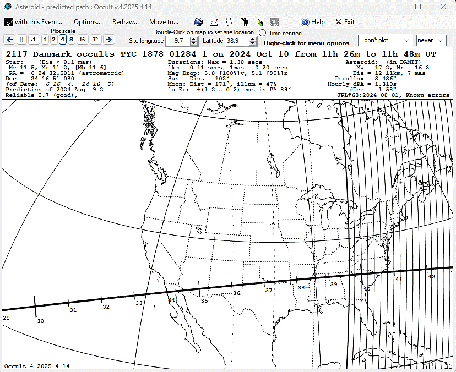Click the star field dots icon

pyautogui.click(x=230, y=22)
